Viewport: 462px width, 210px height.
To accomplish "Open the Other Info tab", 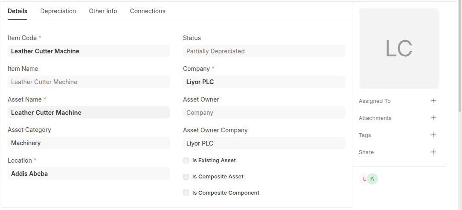I will [103, 11].
